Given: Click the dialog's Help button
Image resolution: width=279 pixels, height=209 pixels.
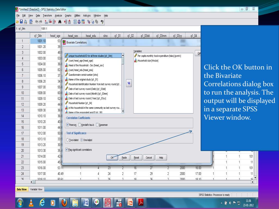Looking at the screenshot, I should point(161,158).
